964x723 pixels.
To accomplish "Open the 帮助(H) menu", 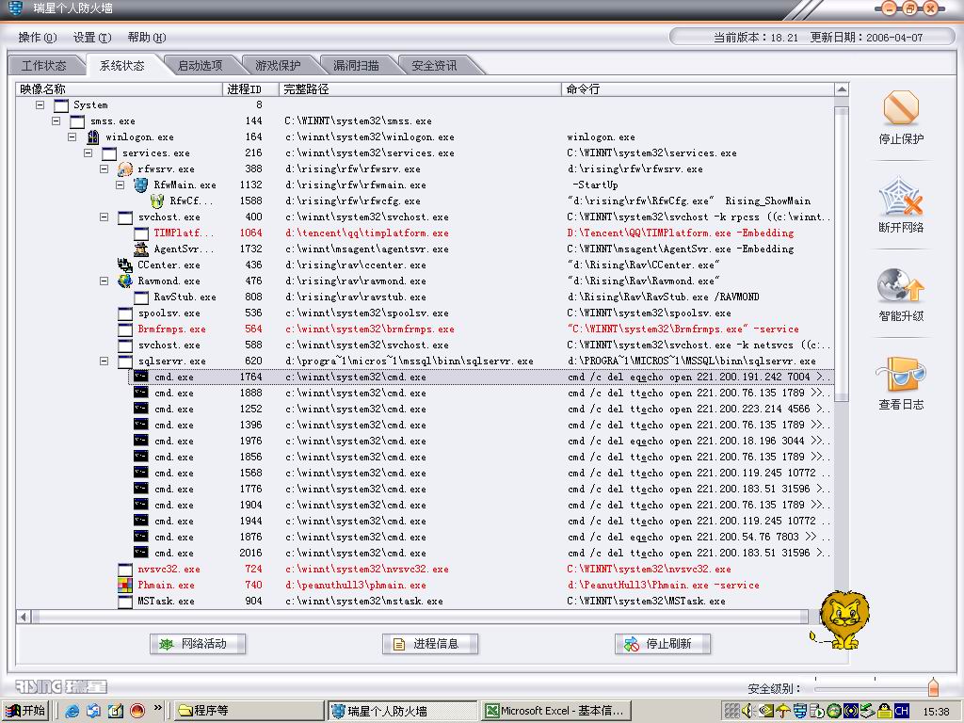I will (146, 38).
